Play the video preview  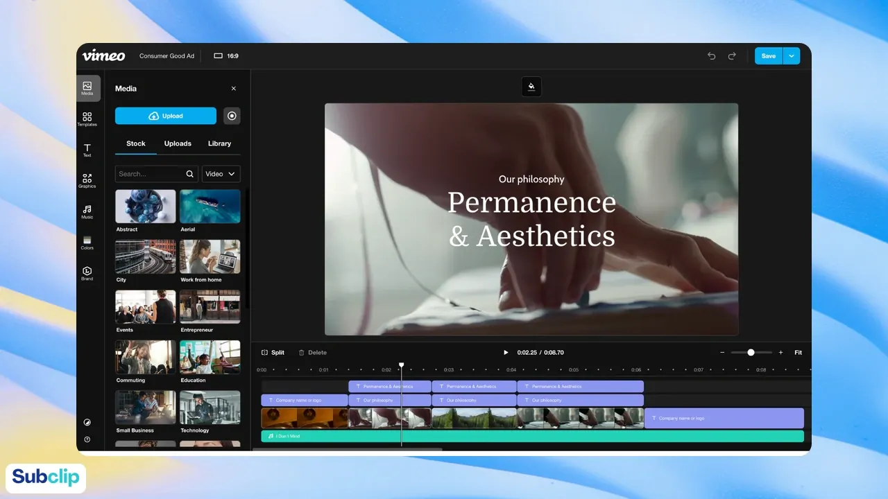506,353
